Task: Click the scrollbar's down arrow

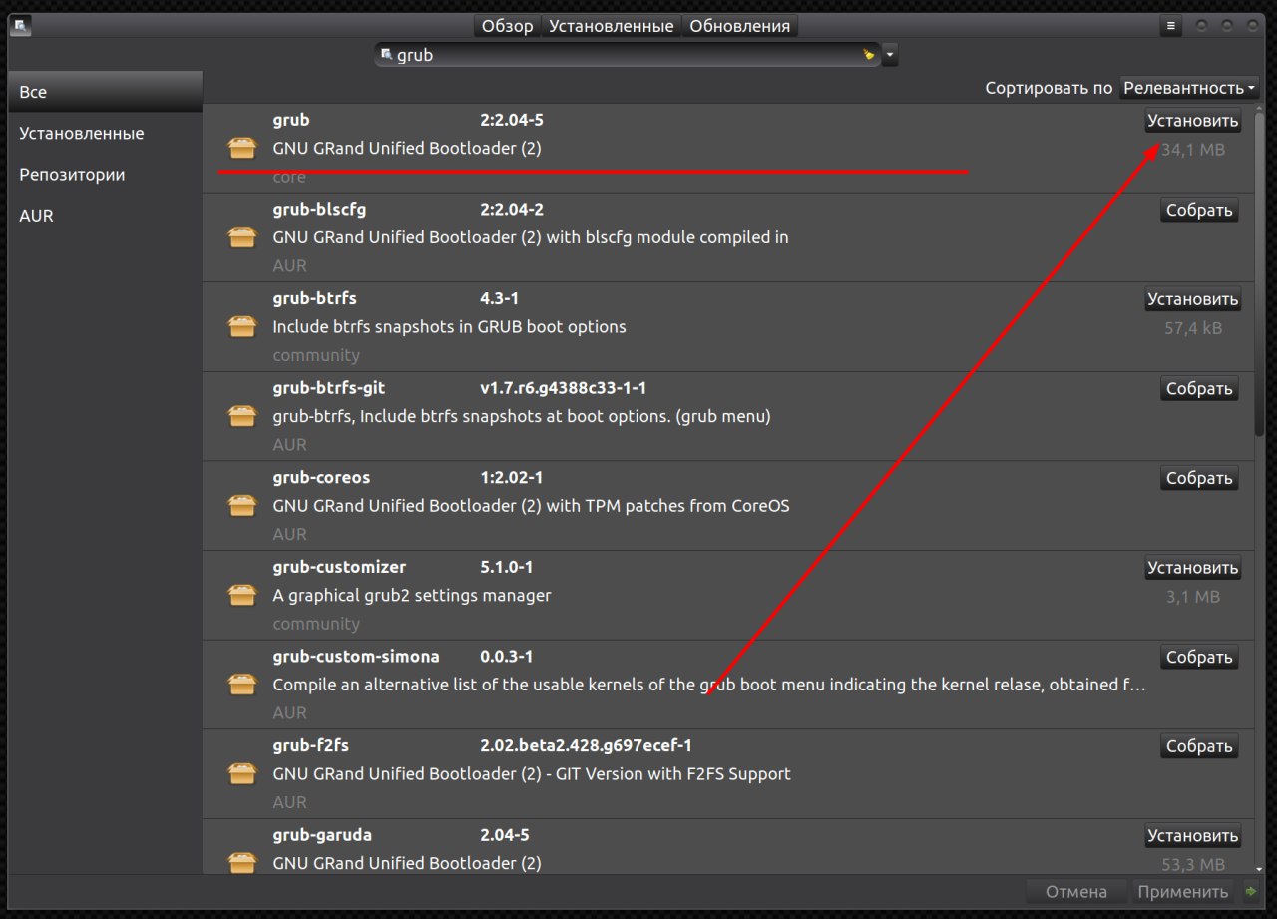Action: tap(1260, 869)
